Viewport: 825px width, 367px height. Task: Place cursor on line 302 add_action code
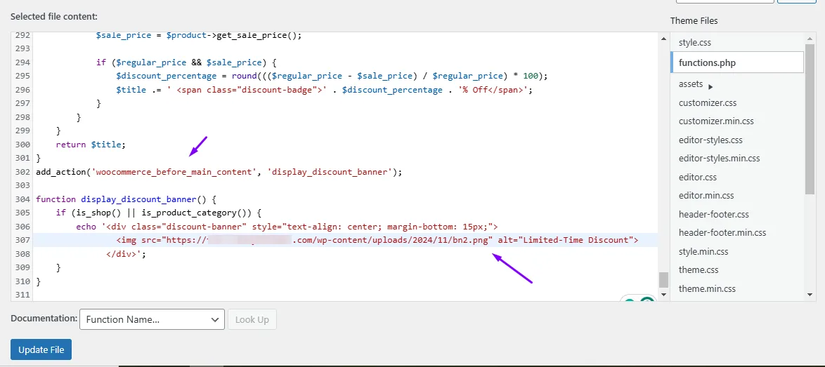point(219,172)
